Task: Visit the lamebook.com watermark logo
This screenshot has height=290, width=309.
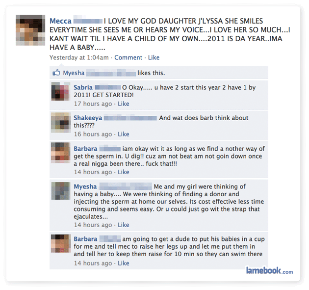Action: [x=269, y=270]
